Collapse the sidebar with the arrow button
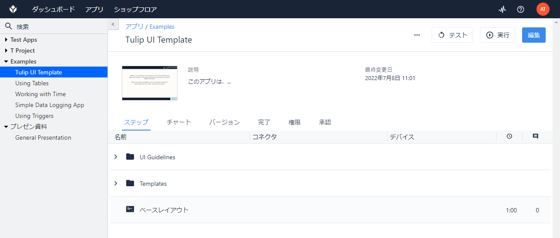This screenshot has height=238, width=560. pos(113,24)
